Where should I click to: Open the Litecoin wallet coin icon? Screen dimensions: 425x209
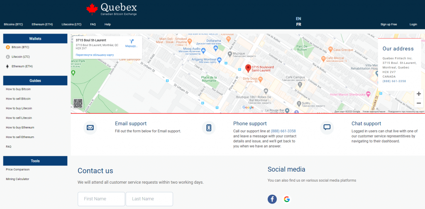(8, 57)
